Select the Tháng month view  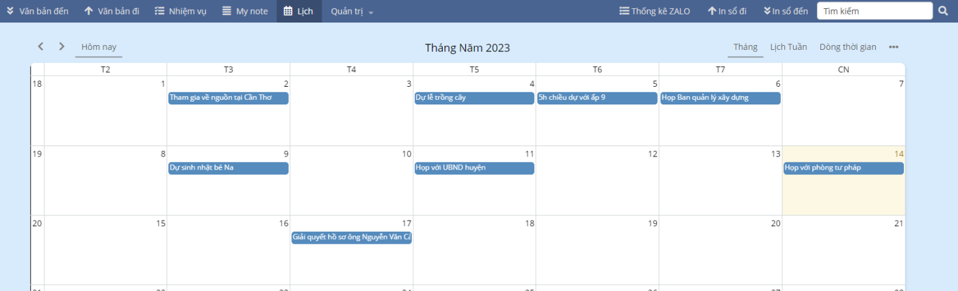(745, 47)
